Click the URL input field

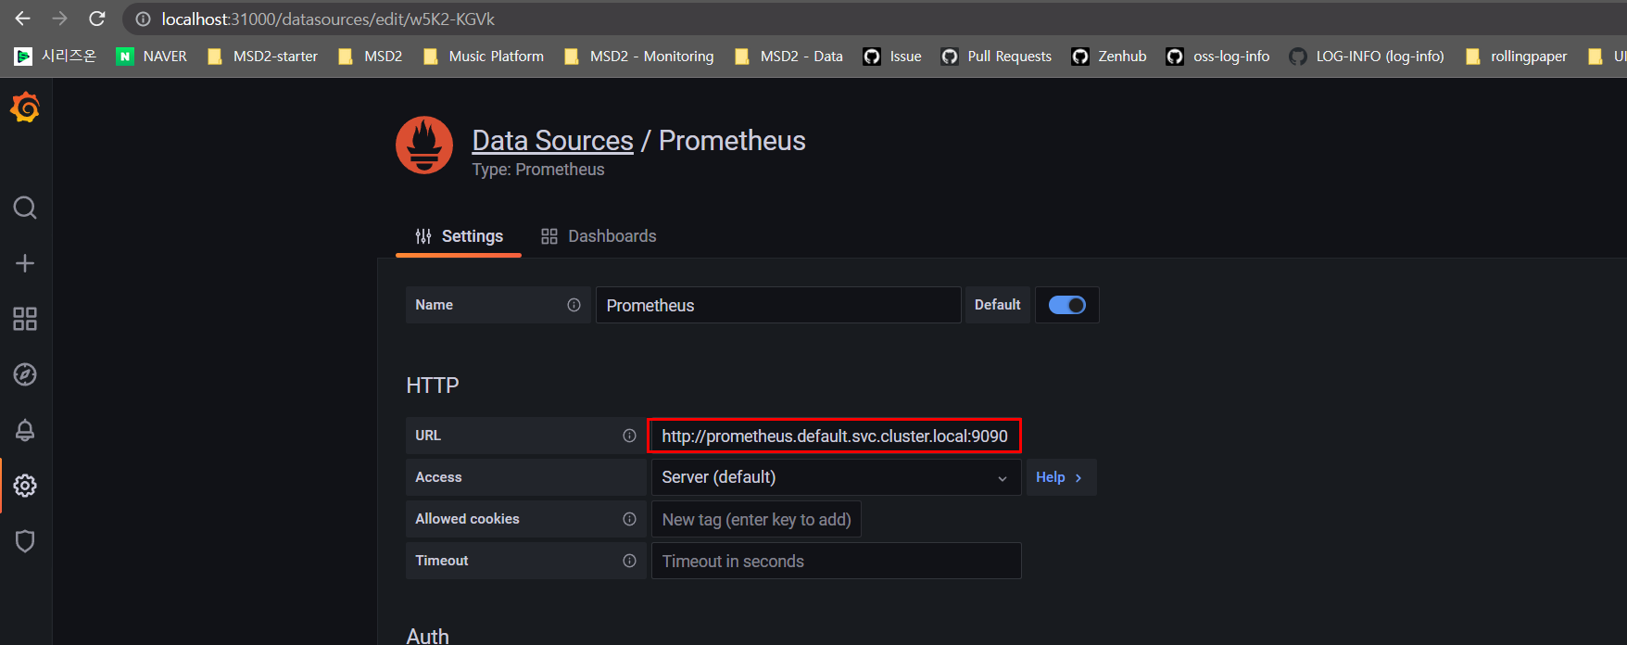(835, 436)
